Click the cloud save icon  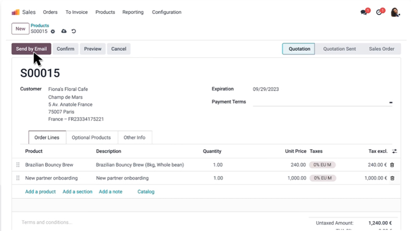[64, 32]
